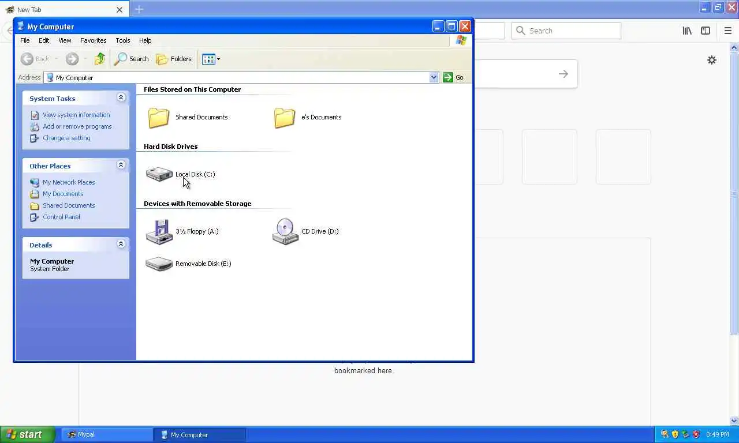Open the Search toolbar button

tap(132, 59)
